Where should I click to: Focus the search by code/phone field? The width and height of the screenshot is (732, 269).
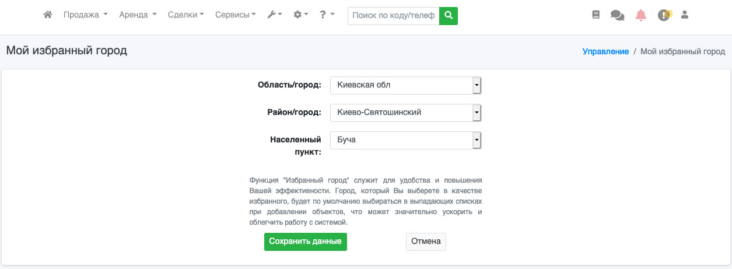394,16
